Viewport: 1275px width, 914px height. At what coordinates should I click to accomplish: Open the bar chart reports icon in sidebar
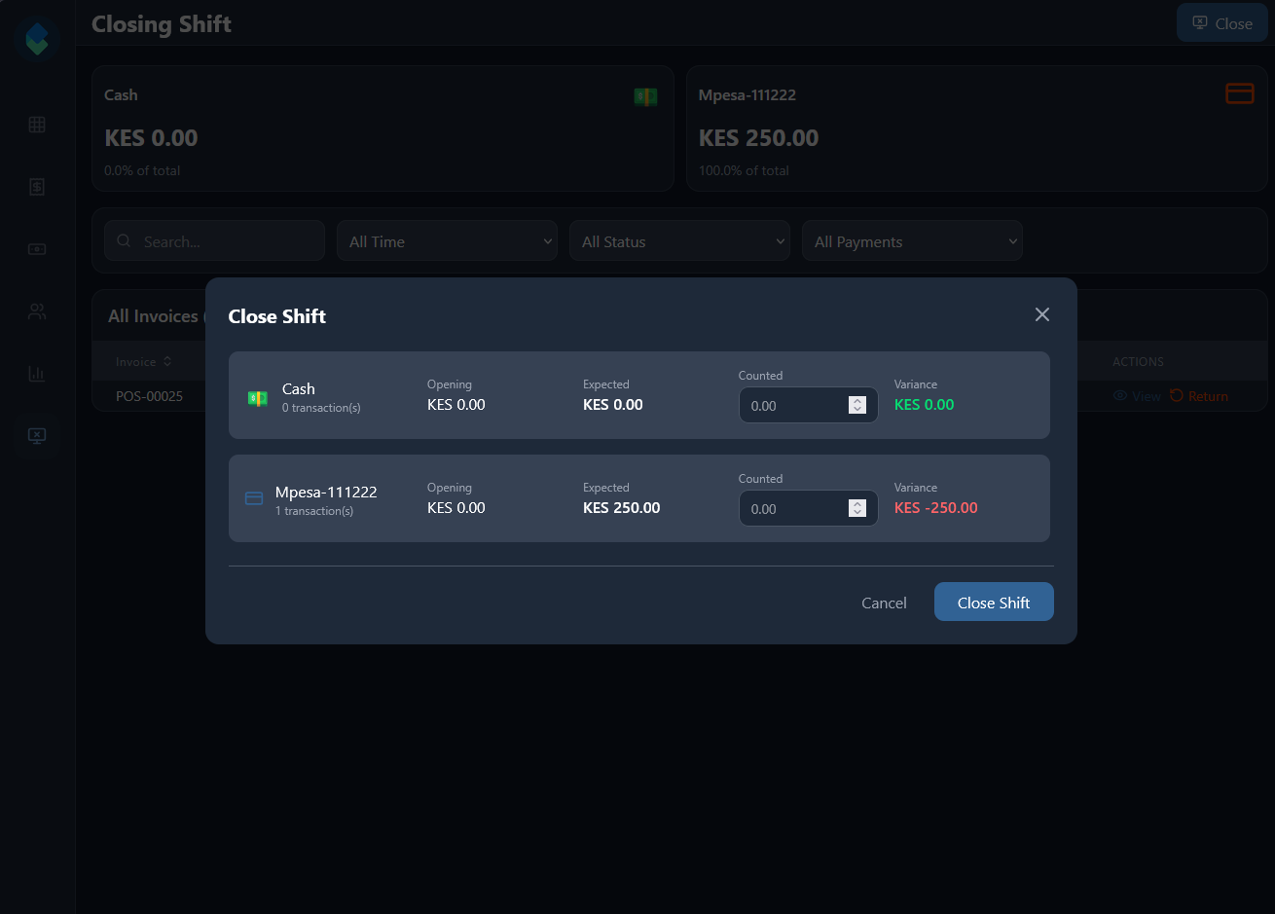point(37,374)
